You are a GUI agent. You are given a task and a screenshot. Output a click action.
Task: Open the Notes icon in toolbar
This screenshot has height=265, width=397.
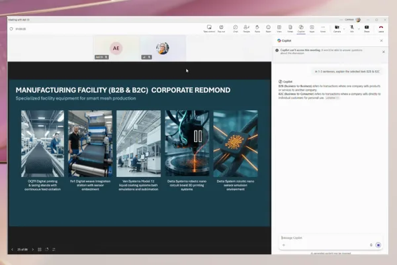290,28
